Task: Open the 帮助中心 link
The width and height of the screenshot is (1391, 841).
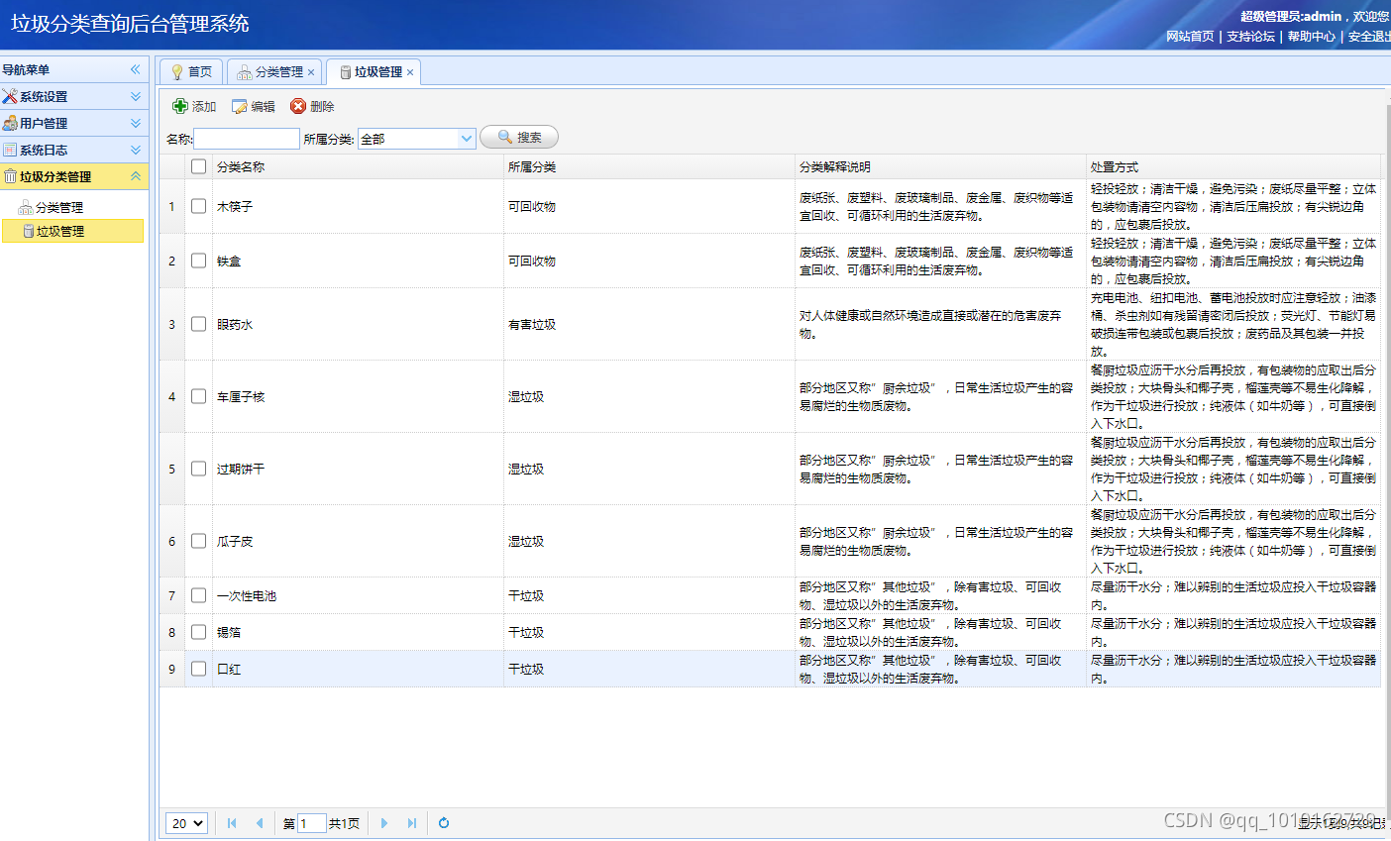Action: [1312, 37]
